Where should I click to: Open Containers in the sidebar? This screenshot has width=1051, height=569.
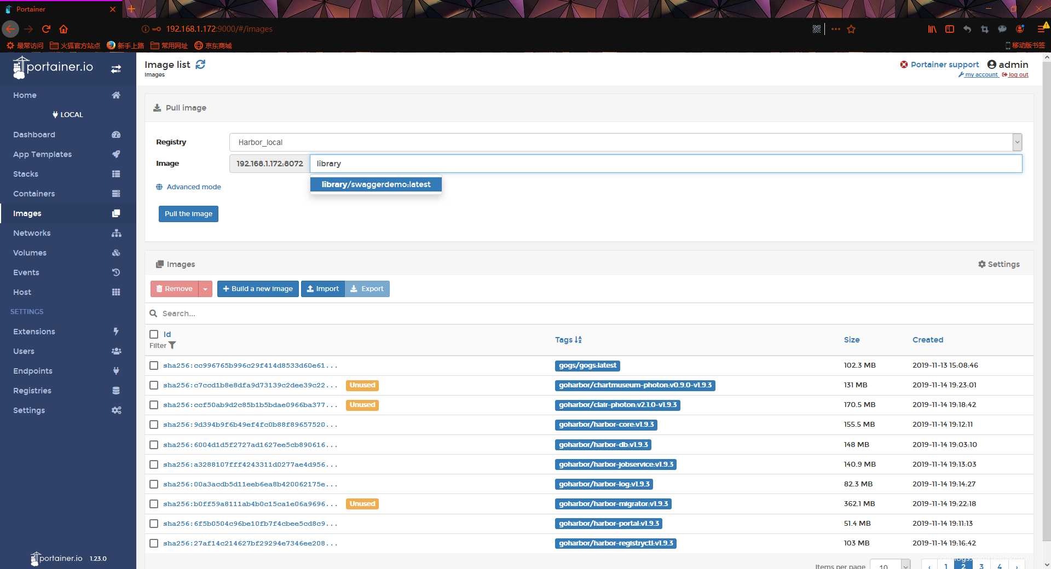pyautogui.click(x=68, y=194)
